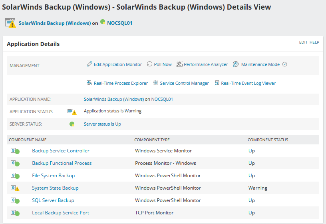326x224 pixels.
Task: Open the Backup Functional Process component
Action: point(62,163)
